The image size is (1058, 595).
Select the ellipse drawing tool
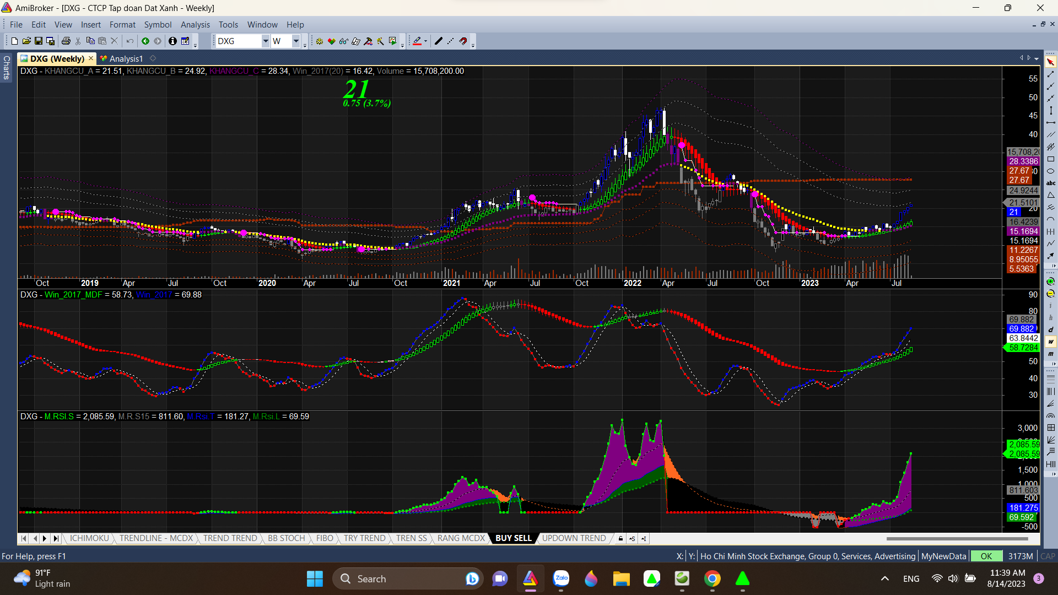pyautogui.click(x=1051, y=171)
